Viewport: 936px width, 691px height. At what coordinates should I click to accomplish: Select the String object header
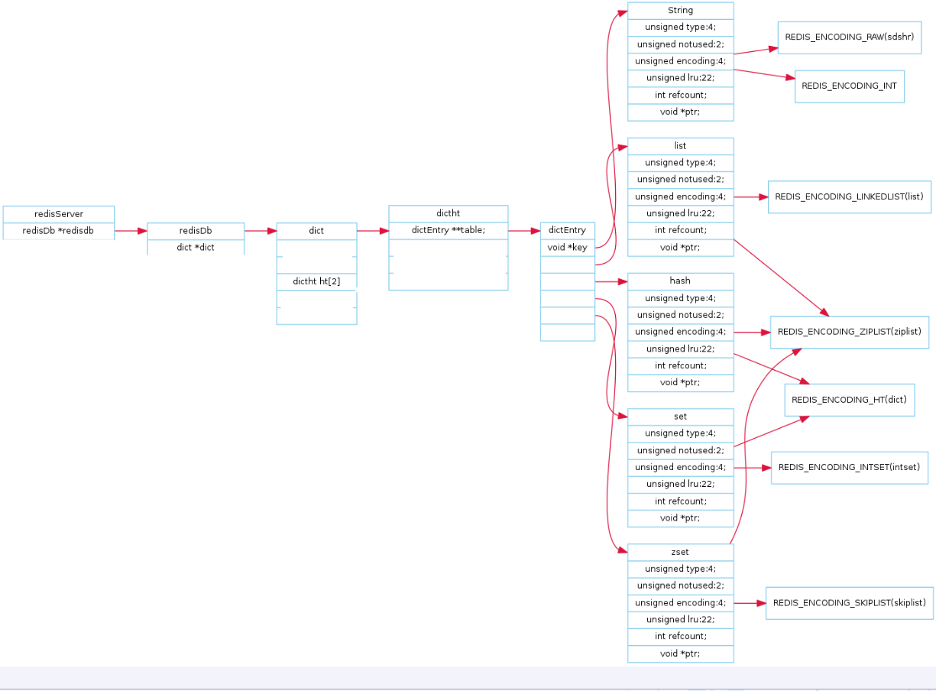(x=680, y=11)
